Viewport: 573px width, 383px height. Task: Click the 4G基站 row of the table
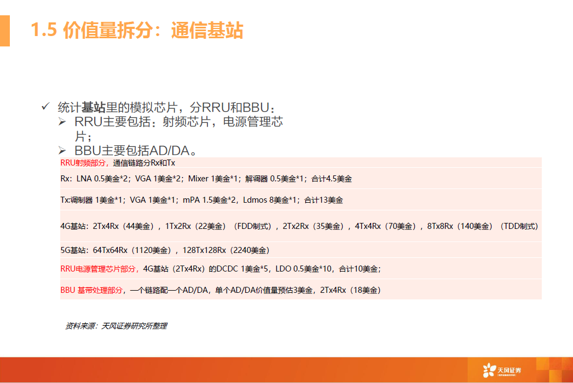tap(299, 226)
